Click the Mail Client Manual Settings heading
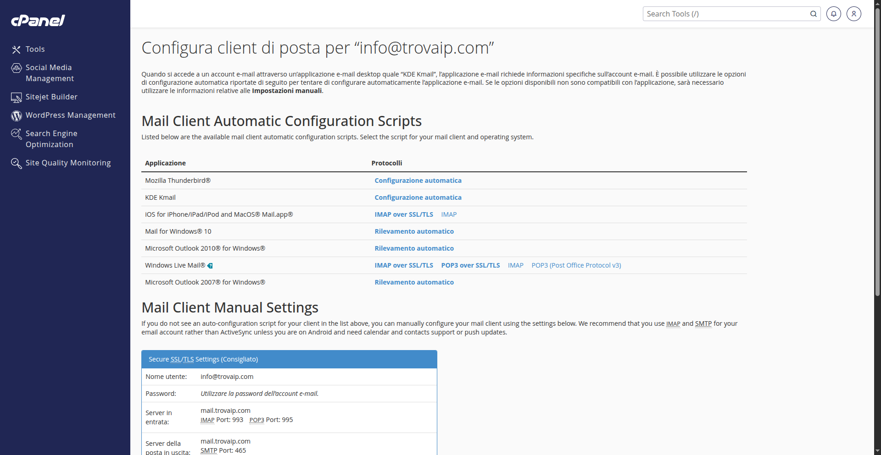The height and width of the screenshot is (455, 881). pos(230,307)
